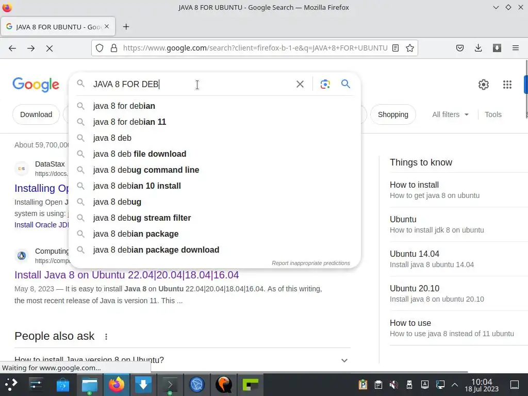Choose suggestion java 8 debug
Screen dimensions: 528x396
(x=215, y=202)
